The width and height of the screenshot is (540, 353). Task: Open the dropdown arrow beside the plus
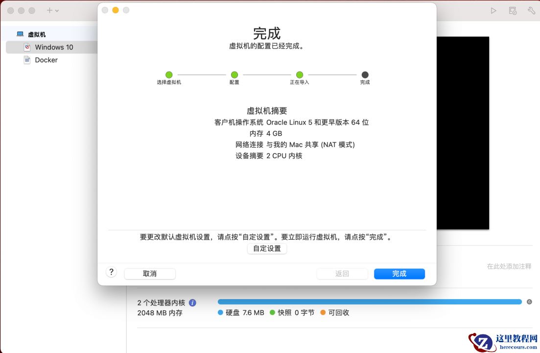point(57,11)
